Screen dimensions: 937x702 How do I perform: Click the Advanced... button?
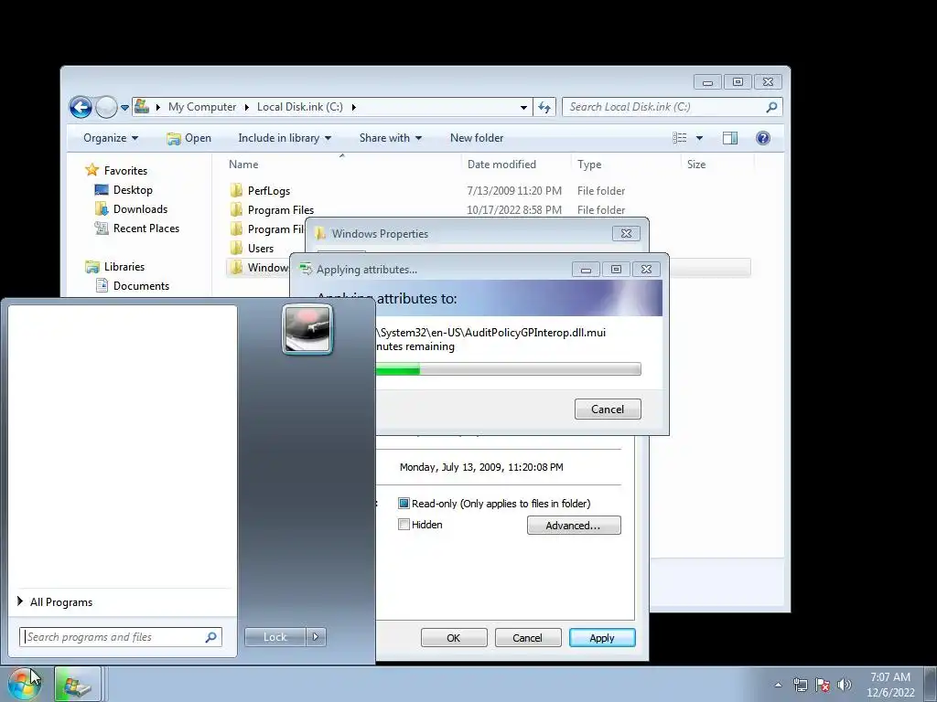[x=574, y=526]
